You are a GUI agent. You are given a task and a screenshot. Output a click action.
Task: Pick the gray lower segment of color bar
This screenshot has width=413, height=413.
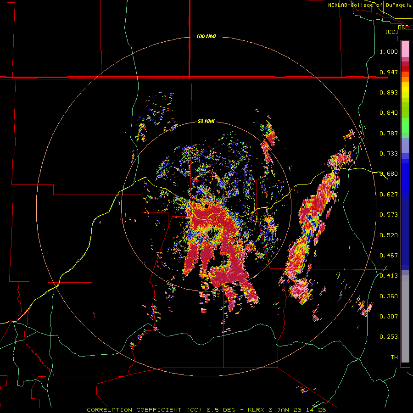click(405, 319)
